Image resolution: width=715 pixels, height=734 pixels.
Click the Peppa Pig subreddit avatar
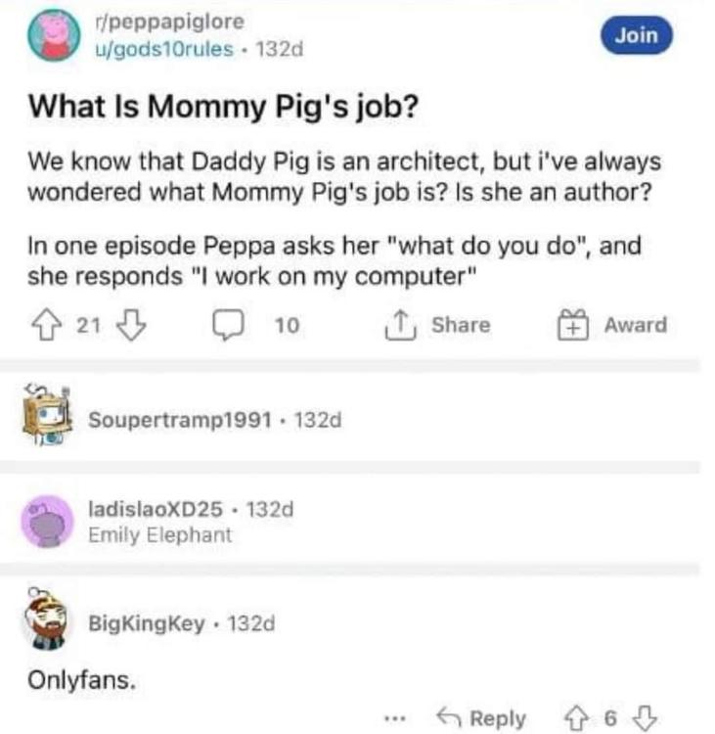(x=50, y=34)
